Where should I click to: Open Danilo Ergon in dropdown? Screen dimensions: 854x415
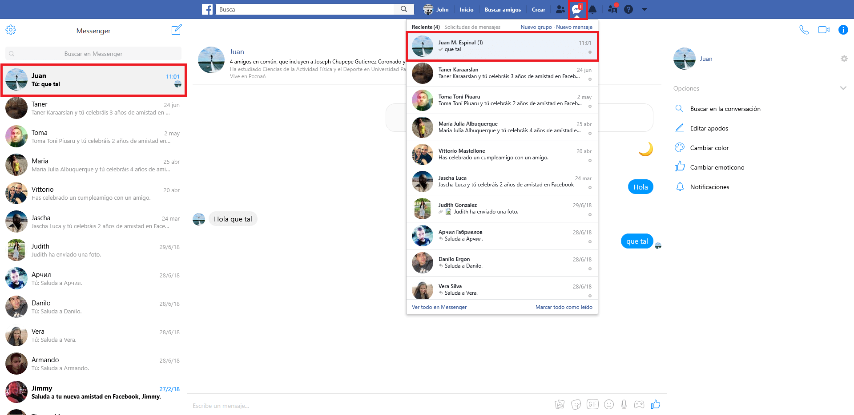pyautogui.click(x=502, y=263)
